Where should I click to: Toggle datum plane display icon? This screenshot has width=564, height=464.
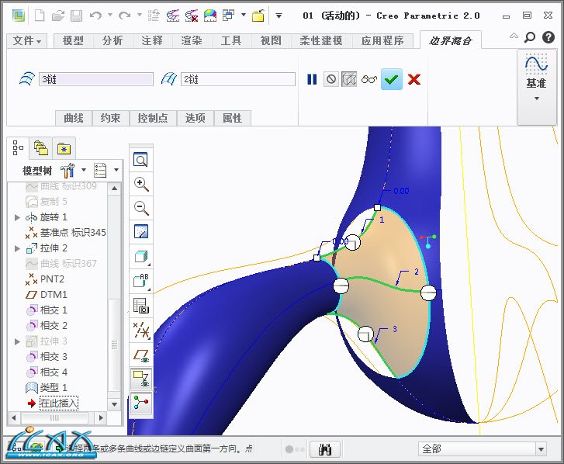tap(141, 355)
